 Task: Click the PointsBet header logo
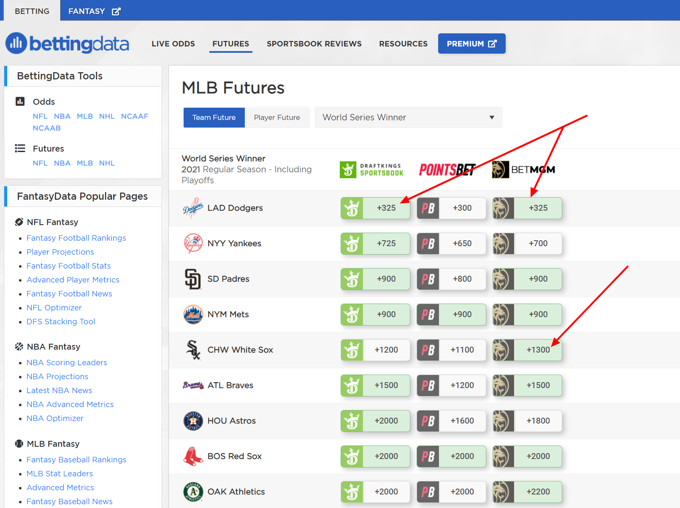point(447,170)
